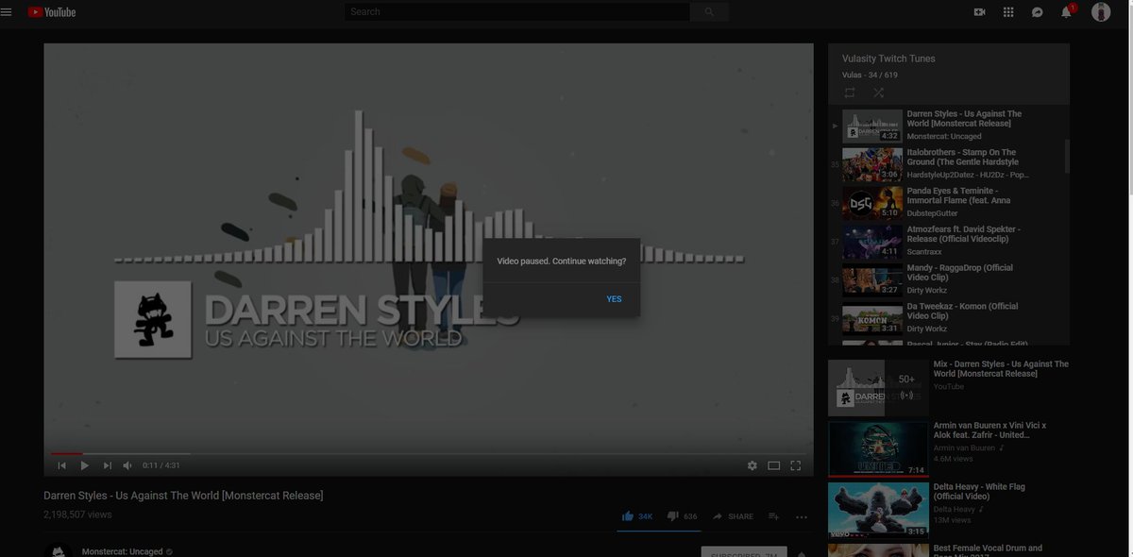Click the 0:11 / 4:31 time display
1133x557 pixels.
coord(161,465)
